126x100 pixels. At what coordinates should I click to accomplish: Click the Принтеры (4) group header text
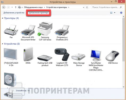point(11,18)
